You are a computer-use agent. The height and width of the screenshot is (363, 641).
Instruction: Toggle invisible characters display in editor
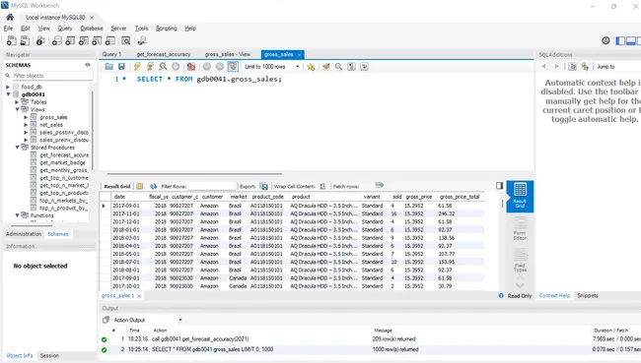[351, 67]
